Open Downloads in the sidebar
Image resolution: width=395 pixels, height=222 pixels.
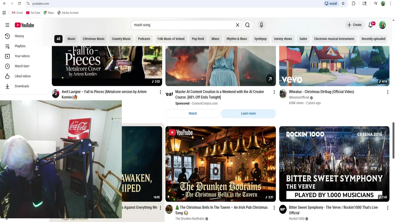pos(22,86)
